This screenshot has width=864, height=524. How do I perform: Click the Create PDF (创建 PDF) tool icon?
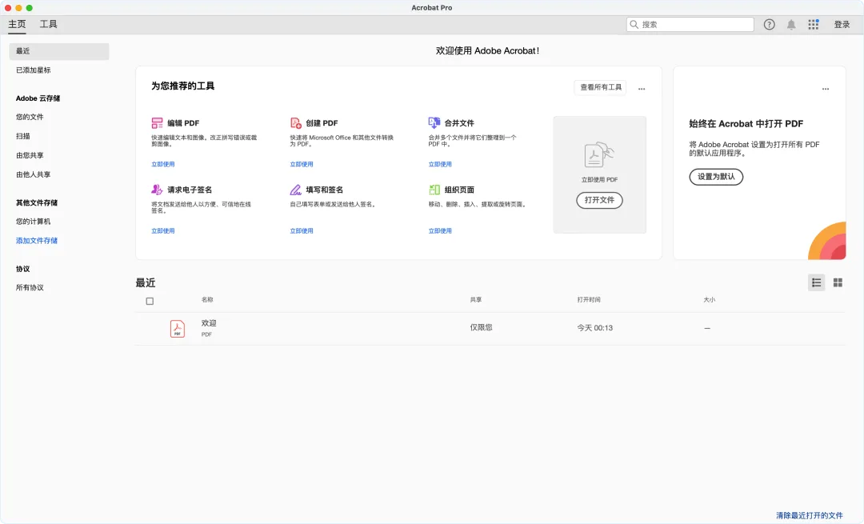296,123
